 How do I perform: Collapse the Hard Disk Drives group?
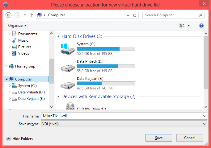tap(58, 36)
